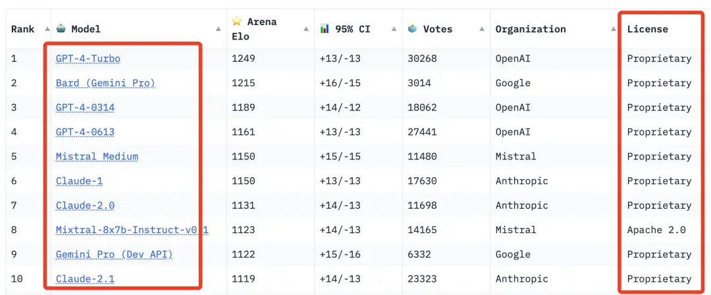
Task: Click the robot icon in Model header
Action: (x=61, y=28)
